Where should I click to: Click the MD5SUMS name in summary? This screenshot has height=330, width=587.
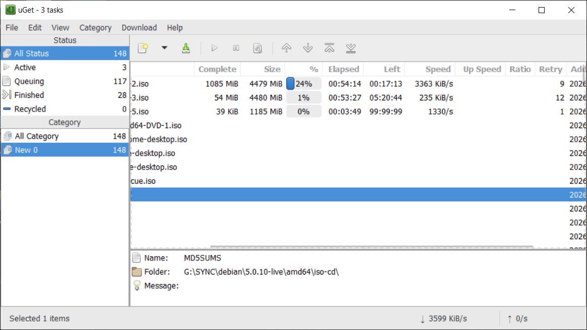(202, 258)
